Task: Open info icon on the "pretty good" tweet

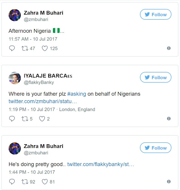Action: [x=169, y=181]
